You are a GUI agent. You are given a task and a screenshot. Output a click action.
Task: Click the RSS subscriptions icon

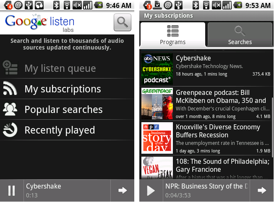(x=10, y=89)
